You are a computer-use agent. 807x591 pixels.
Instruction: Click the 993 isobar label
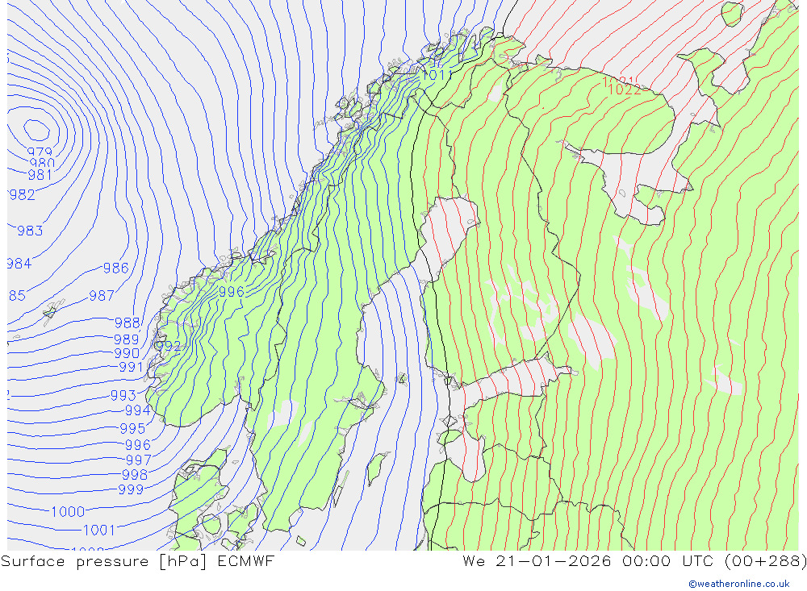pyautogui.click(x=123, y=395)
